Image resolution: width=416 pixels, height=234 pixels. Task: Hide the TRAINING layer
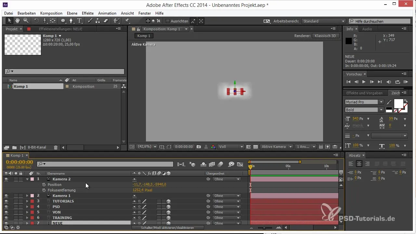pos(6,218)
